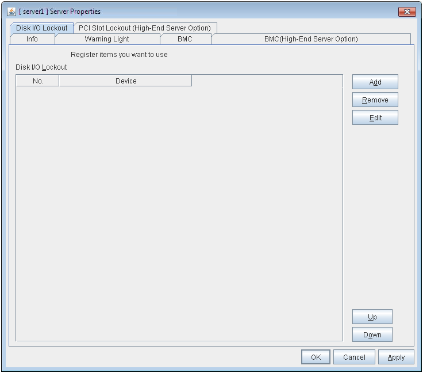Switch to the Disk I/O Lockout tab
Screen dimensions: 423x373
pyautogui.click(x=41, y=28)
